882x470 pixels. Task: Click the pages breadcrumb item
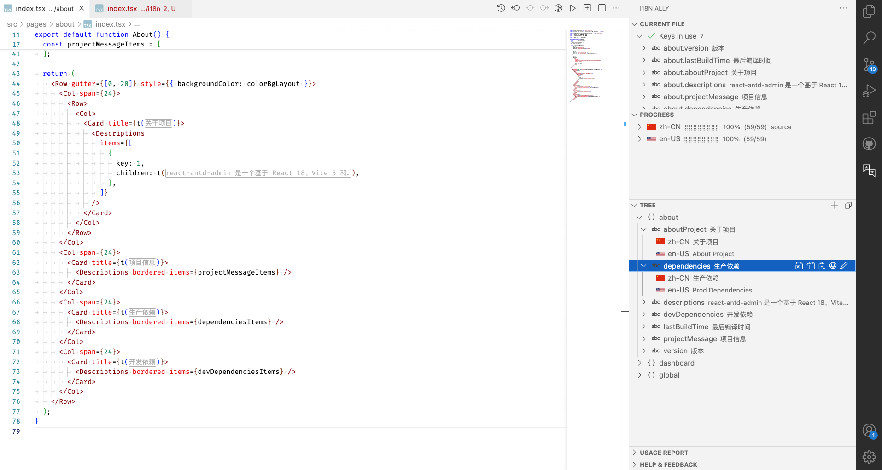[36, 24]
